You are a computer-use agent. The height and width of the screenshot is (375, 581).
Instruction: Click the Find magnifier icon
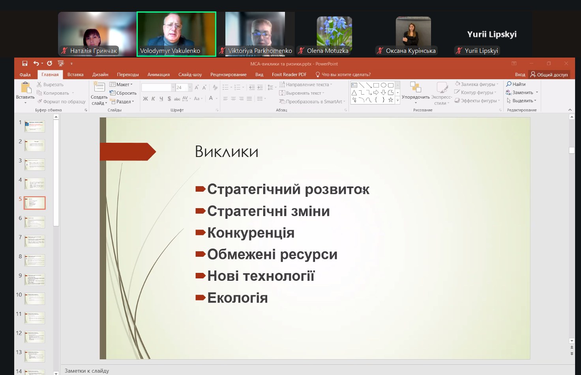pos(509,84)
